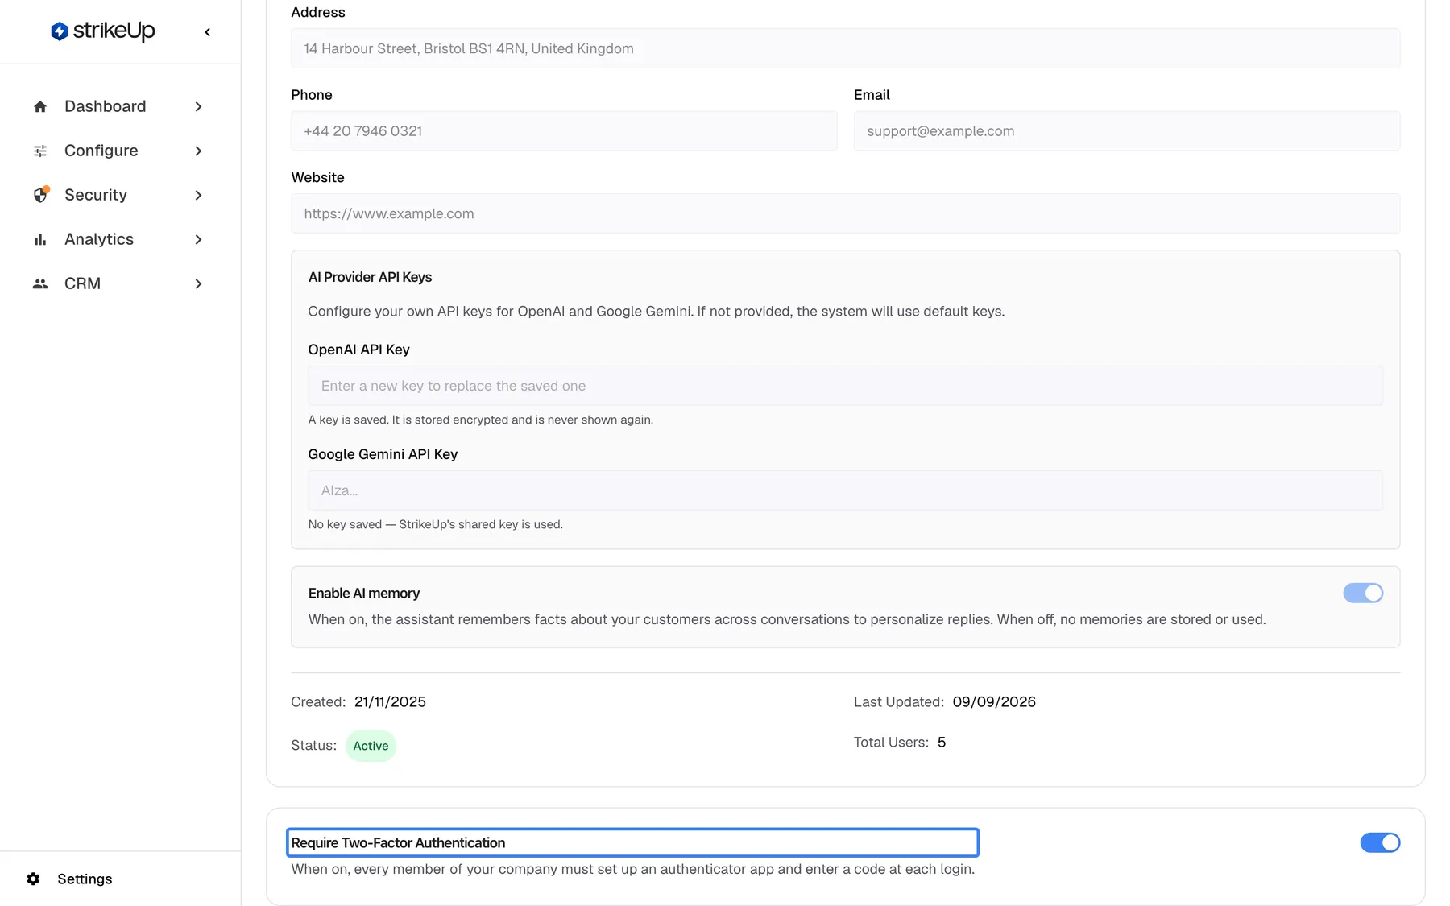Click the OpenAI API Key field
The image size is (1450, 906).
click(846, 386)
